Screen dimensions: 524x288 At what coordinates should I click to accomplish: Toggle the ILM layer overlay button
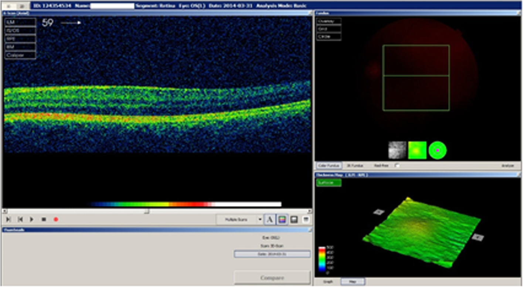[20, 22]
